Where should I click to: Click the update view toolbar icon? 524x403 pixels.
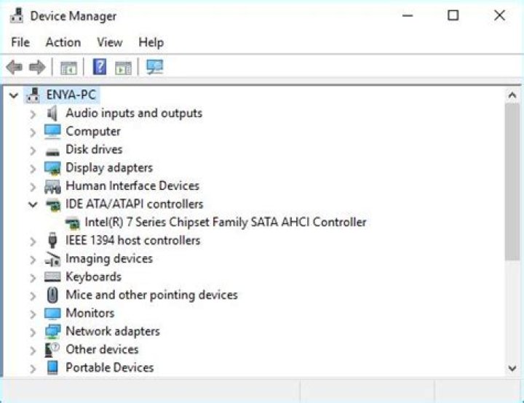(x=123, y=68)
